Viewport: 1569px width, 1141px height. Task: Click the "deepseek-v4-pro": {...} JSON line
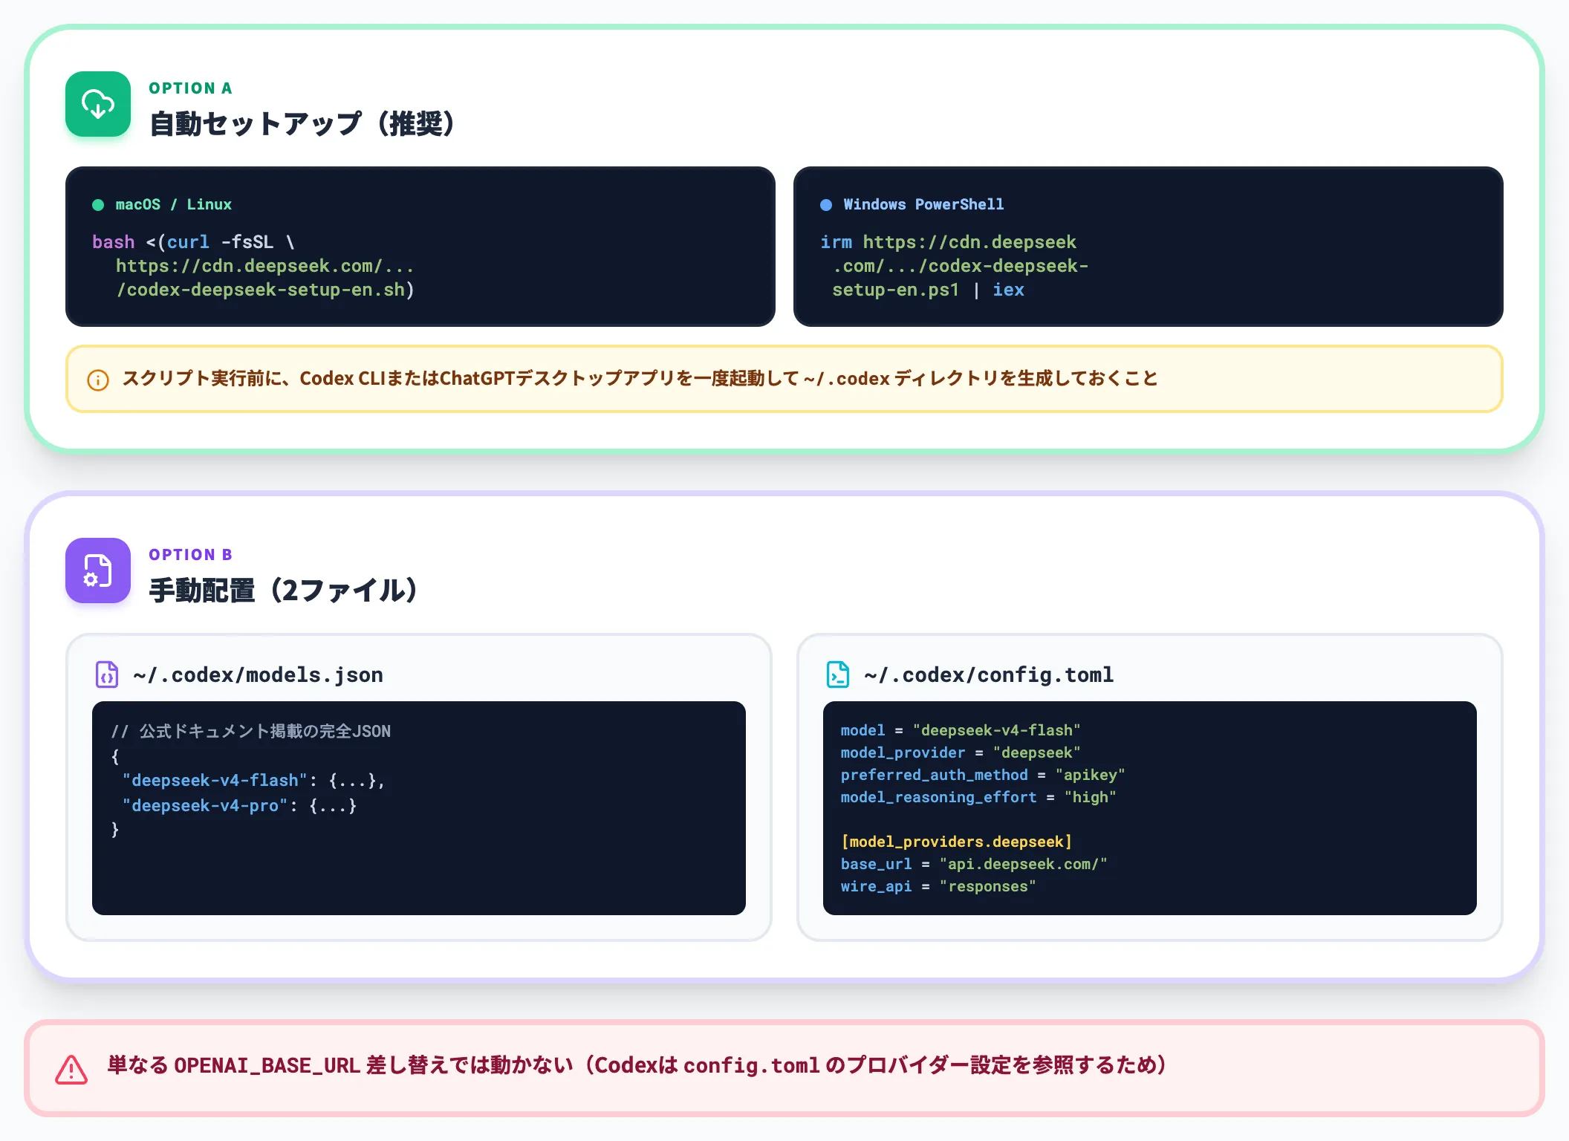[x=239, y=806]
